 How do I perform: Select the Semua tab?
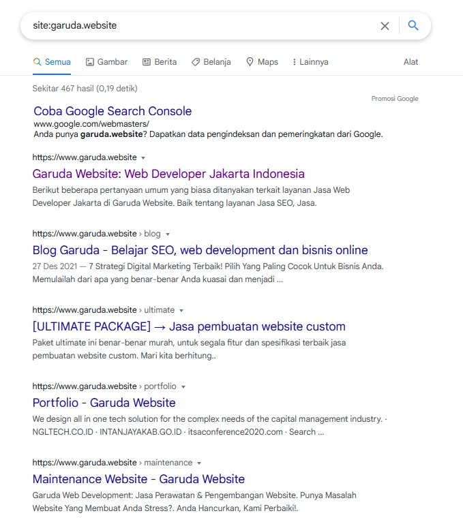point(52,62)
